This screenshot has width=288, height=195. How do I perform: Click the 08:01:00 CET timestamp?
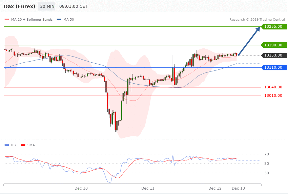[73, 6]
